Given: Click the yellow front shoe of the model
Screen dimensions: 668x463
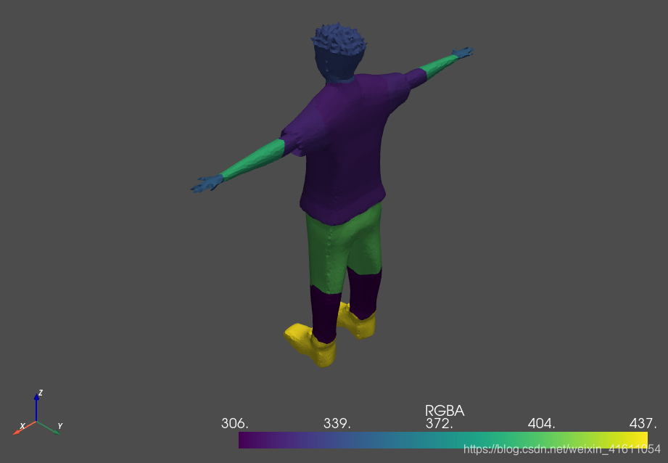Looking at the screenshot, I should pyautogui.click(x=310, y=345).
